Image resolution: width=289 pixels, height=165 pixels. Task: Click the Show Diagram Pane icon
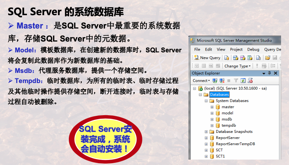click(x=197, y=66)
